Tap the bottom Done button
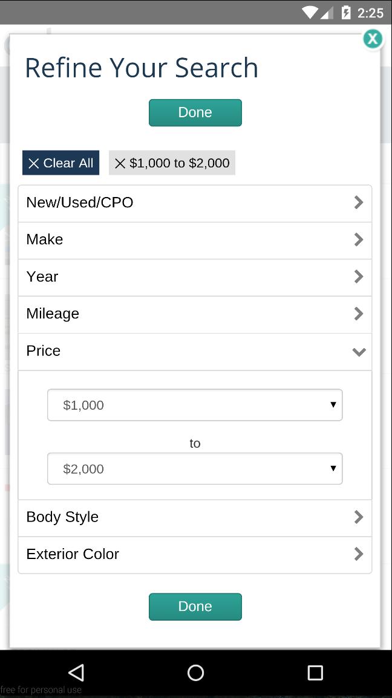Viewport: 392px width, 698px height. pyautogui.click(x=195, y=606)
